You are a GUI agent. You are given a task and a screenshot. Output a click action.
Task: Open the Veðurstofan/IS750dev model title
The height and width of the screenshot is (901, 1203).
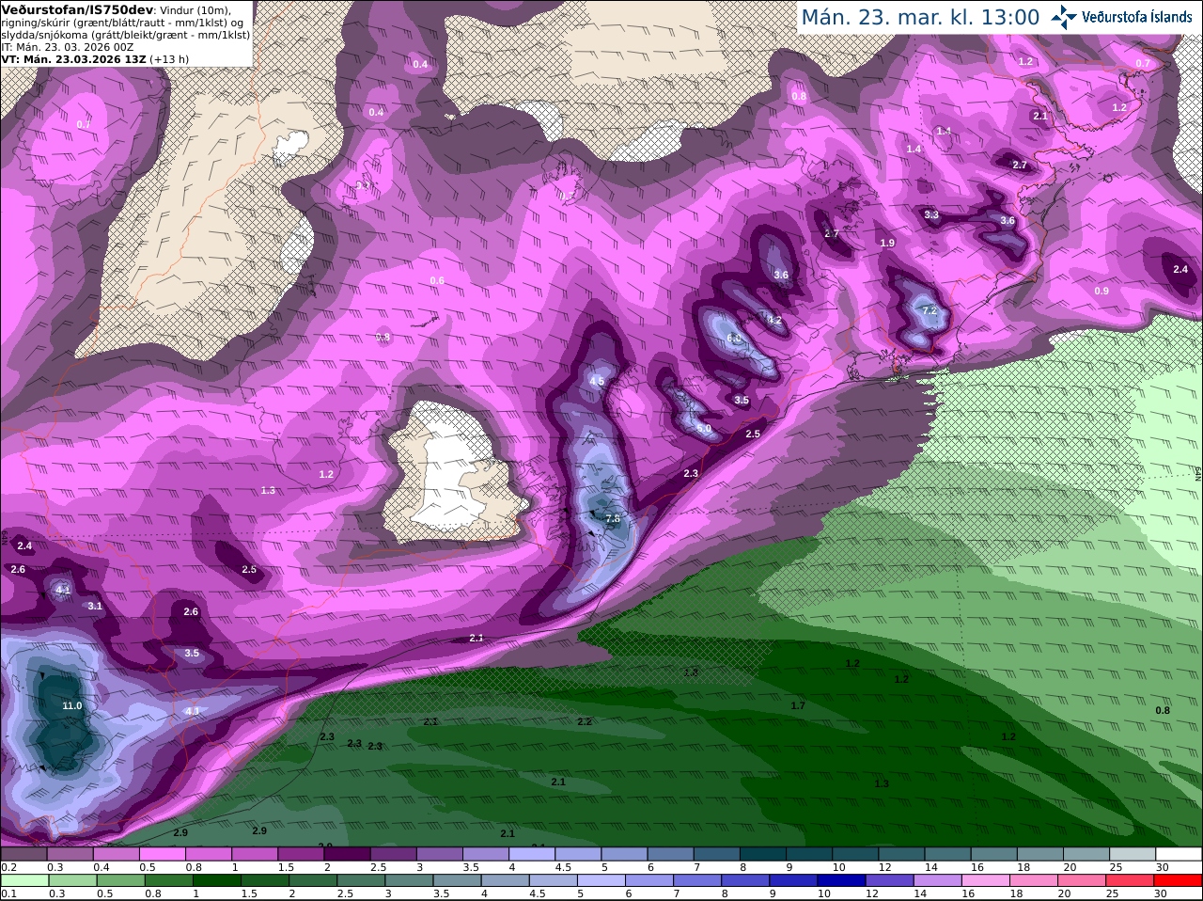click(77, 9)
